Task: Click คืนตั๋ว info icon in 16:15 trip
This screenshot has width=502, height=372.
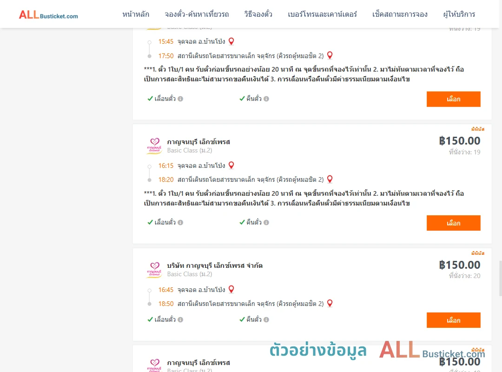Action: [x=266, y=223]
